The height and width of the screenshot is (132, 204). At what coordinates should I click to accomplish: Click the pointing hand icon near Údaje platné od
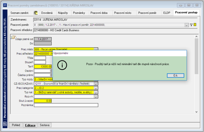[x=13, y=37]
